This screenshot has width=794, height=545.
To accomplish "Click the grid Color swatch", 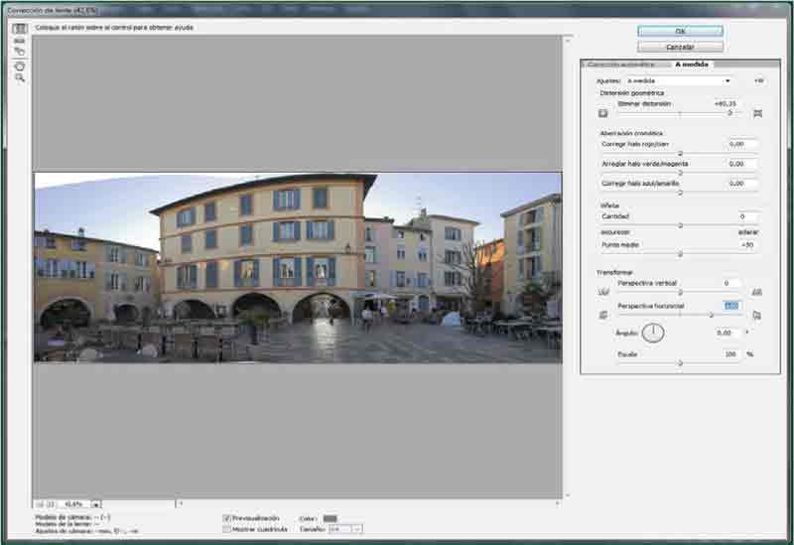I will [x=331, y=518].
